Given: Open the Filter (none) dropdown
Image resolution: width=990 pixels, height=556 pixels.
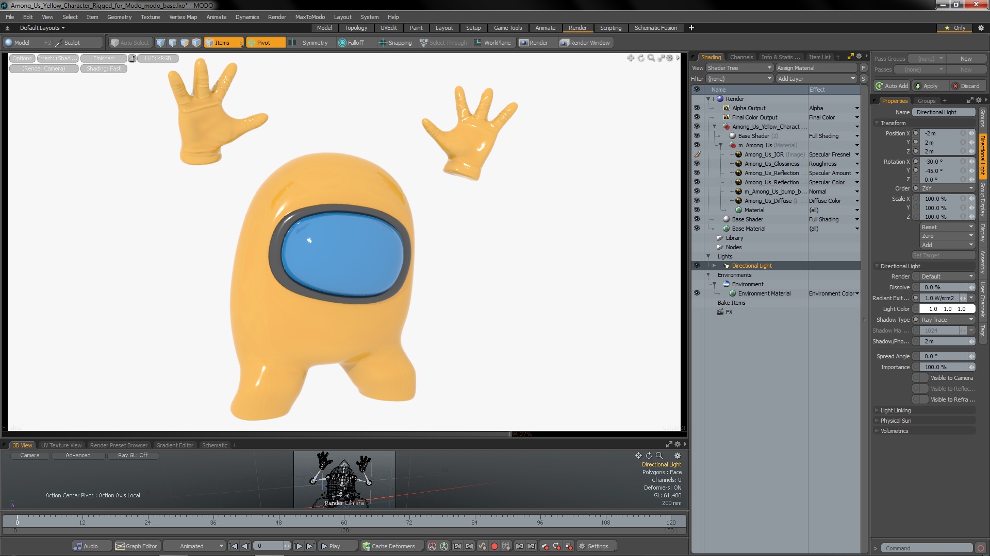Looking at the screenshot, I should point(739,79).
